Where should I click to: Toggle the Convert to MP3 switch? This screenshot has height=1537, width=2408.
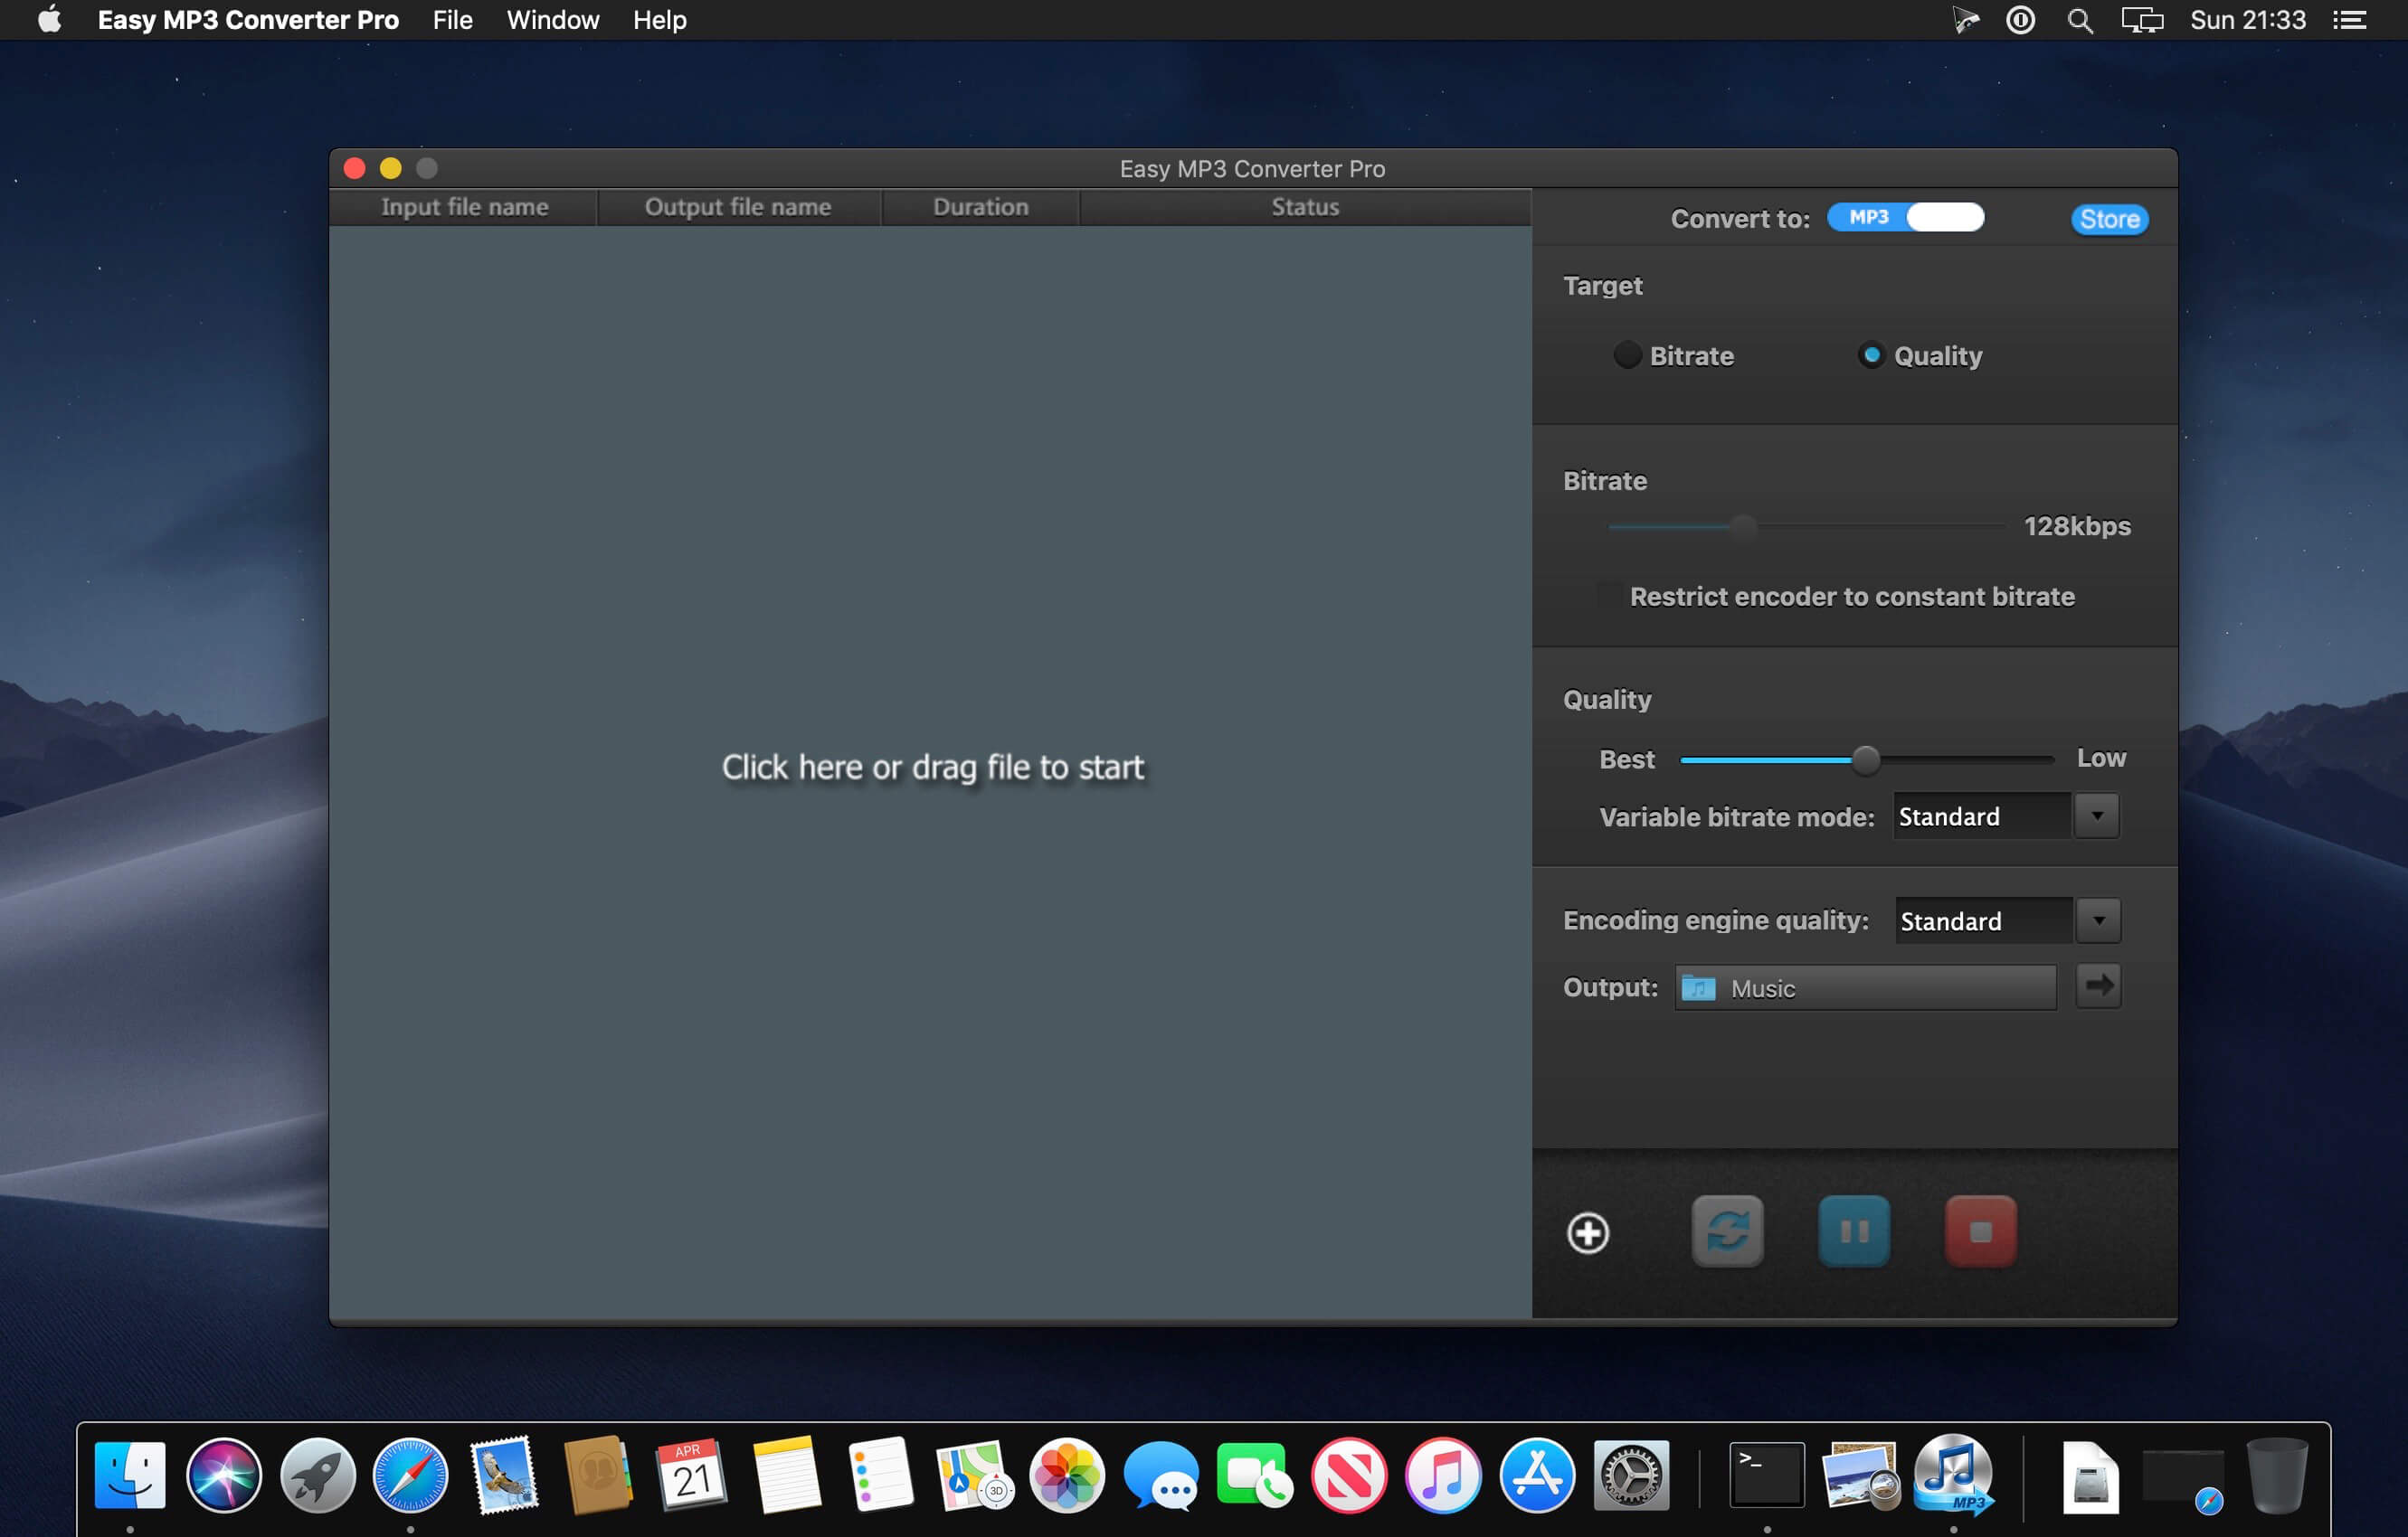coord(1905,218)
